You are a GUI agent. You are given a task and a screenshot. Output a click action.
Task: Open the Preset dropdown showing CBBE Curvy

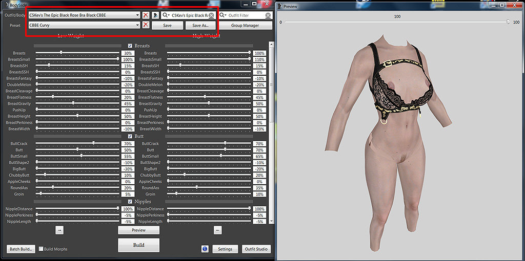pos(137,25)
